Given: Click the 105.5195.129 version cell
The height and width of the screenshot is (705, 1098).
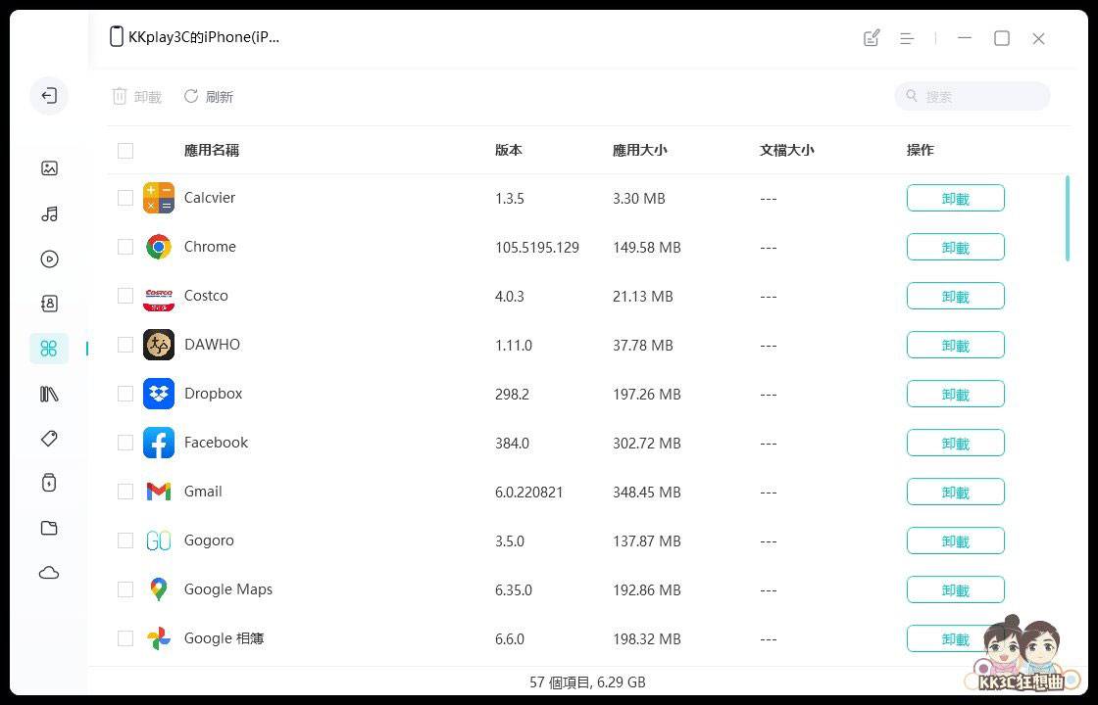Looking at the screenshot, I should (x=537, y=248).
